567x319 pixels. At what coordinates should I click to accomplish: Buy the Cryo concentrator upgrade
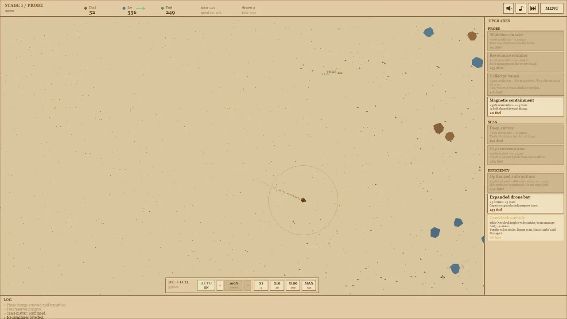pos(526,155)
